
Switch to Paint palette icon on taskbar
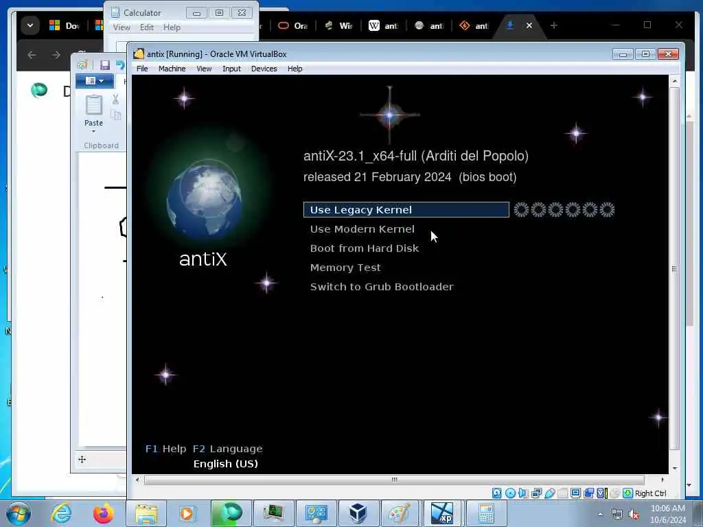pyautogui.click(x=400, y=513)
